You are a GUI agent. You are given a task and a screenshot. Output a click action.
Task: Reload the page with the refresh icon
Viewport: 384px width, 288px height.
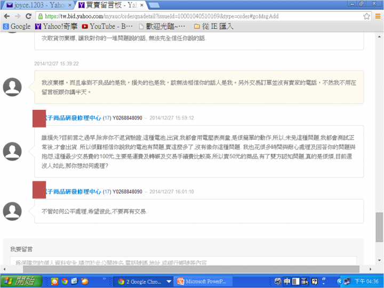click(x=28, y=16)
